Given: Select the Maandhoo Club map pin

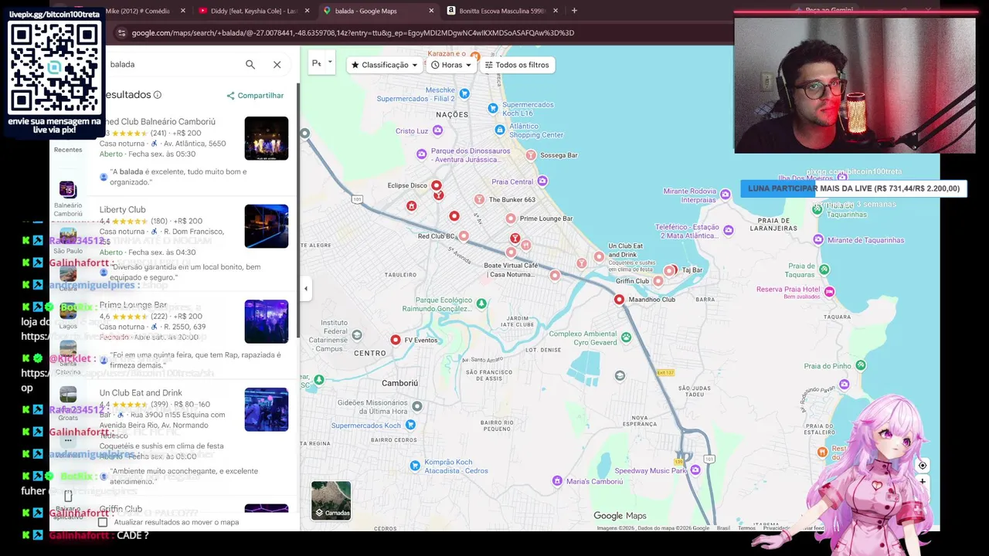Looking at the screenshot, I should point(620,300).
